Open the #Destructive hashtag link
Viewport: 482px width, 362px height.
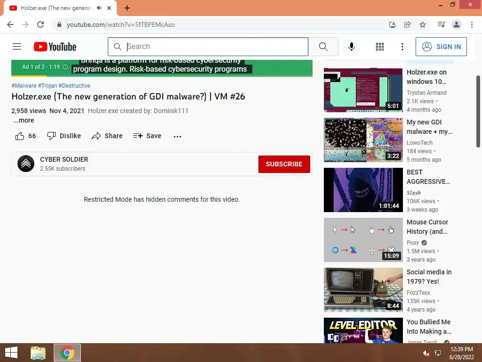coord(74,86)
